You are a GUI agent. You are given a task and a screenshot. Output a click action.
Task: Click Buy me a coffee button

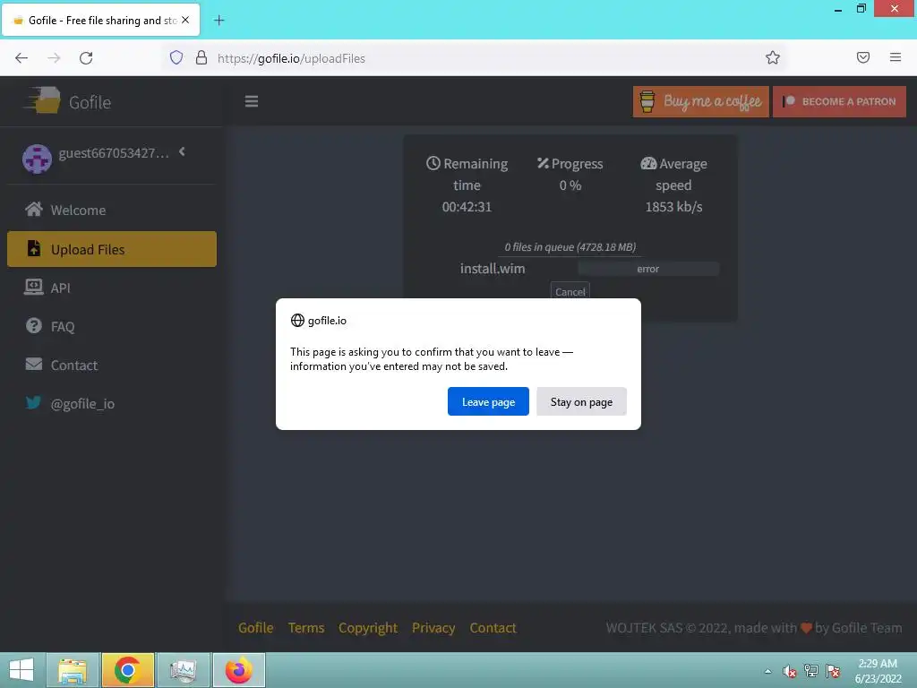point(700,101)
